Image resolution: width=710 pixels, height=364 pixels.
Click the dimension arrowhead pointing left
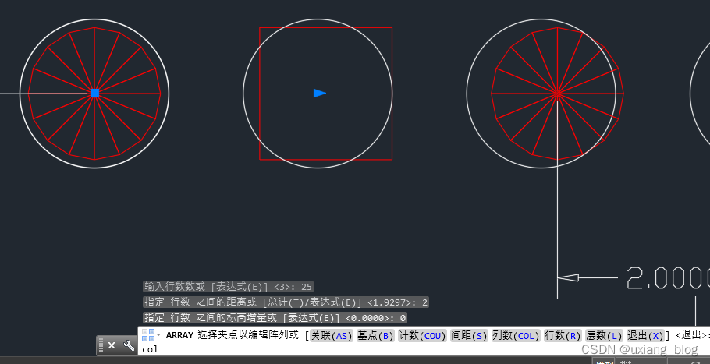(568, 277)
